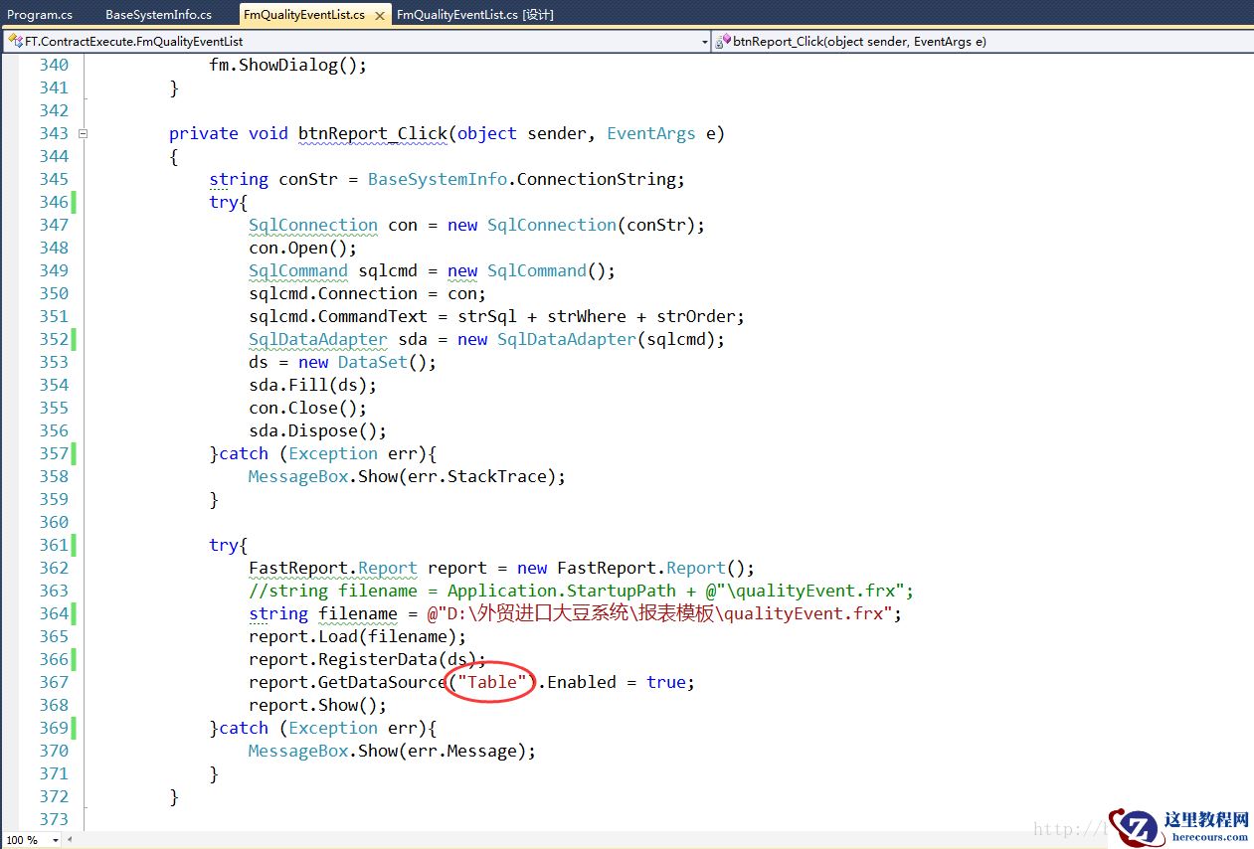Switch to the BaseSystemInfo.cs tab

coord(158,15)
